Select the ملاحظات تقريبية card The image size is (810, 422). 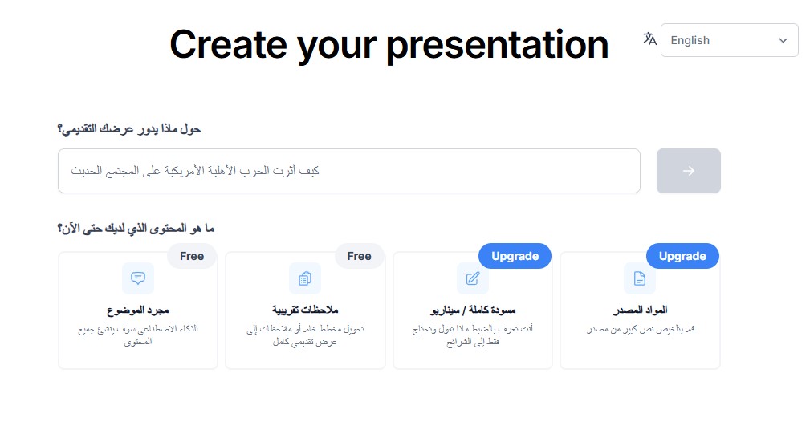(x=305, y=310)
